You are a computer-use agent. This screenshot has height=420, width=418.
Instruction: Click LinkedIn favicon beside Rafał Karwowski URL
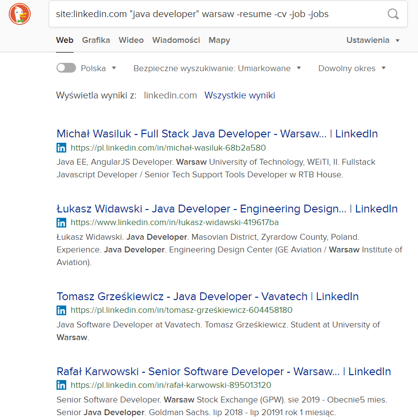pyautogui.click(x=61, y=385)
